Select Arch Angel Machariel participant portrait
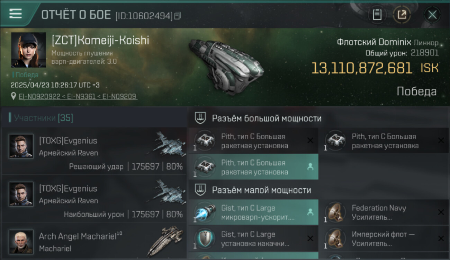 [x=21, y=242]
